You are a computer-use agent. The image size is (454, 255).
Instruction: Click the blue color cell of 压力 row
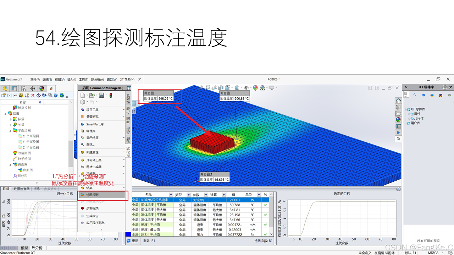[x=128, y=234]
